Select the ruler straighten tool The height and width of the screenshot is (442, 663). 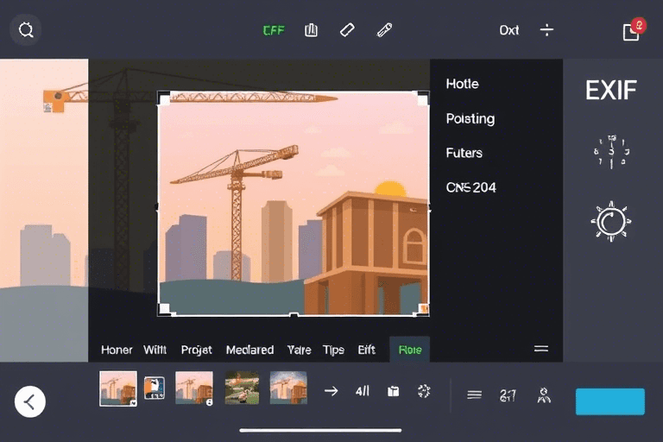[347, 30]
